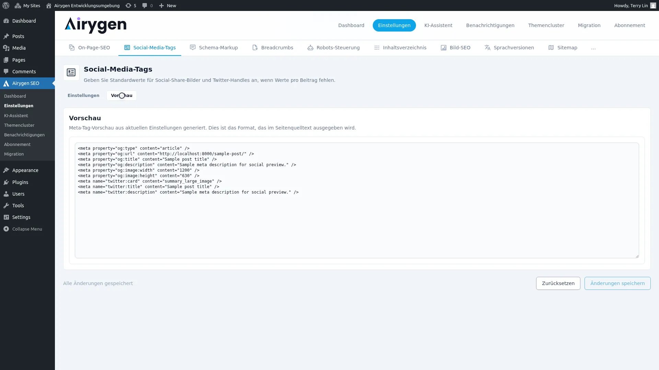
Task: Open Migration submenu item in sidebar
Action: 14,154
